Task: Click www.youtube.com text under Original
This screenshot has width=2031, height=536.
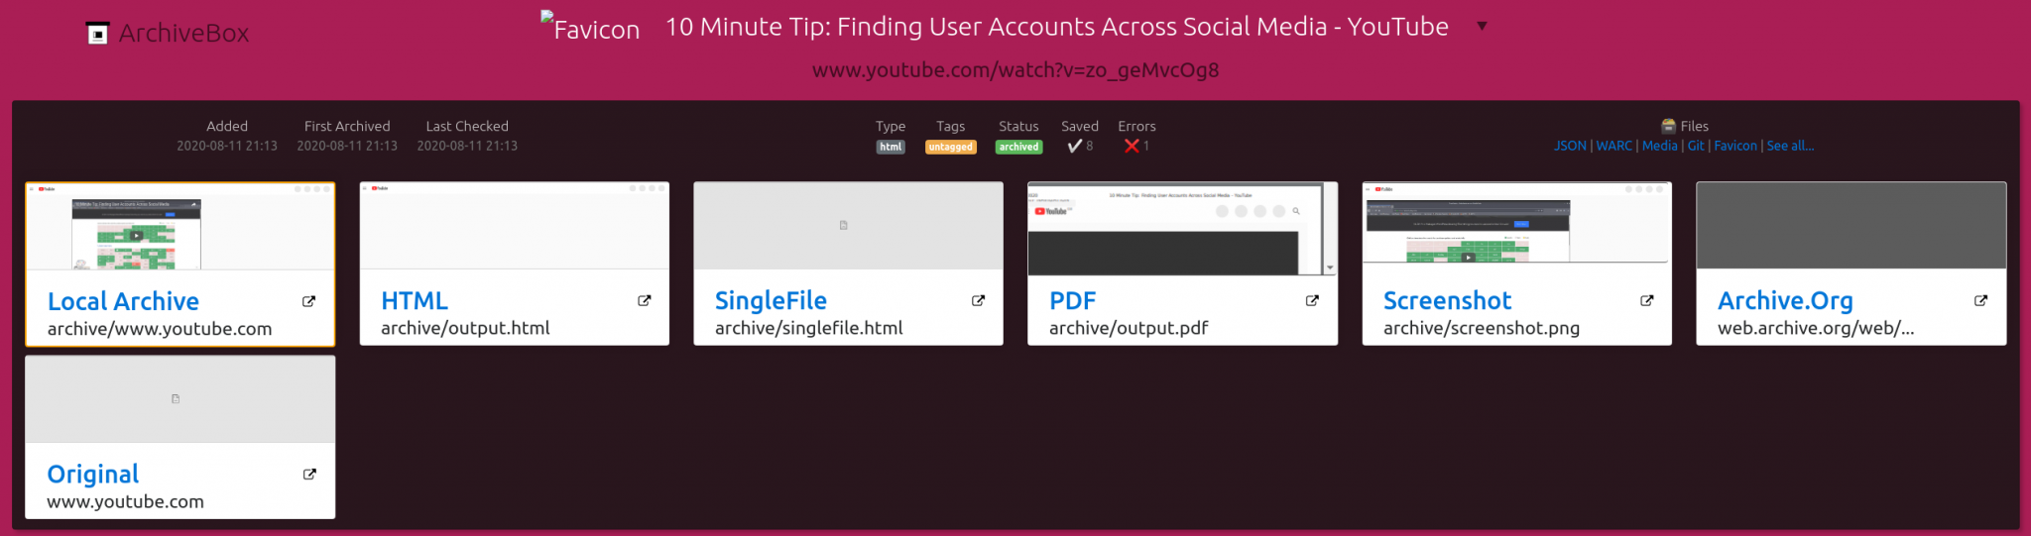Action: (126, 501)
